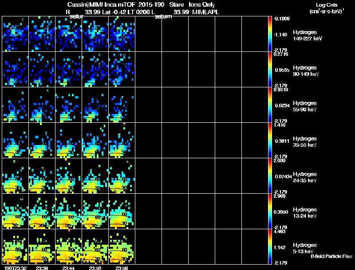Image resolution: width=355 pixels, height=270 pixels.
Task: Click the Log Cnts heading
Action: coord(327,5)
